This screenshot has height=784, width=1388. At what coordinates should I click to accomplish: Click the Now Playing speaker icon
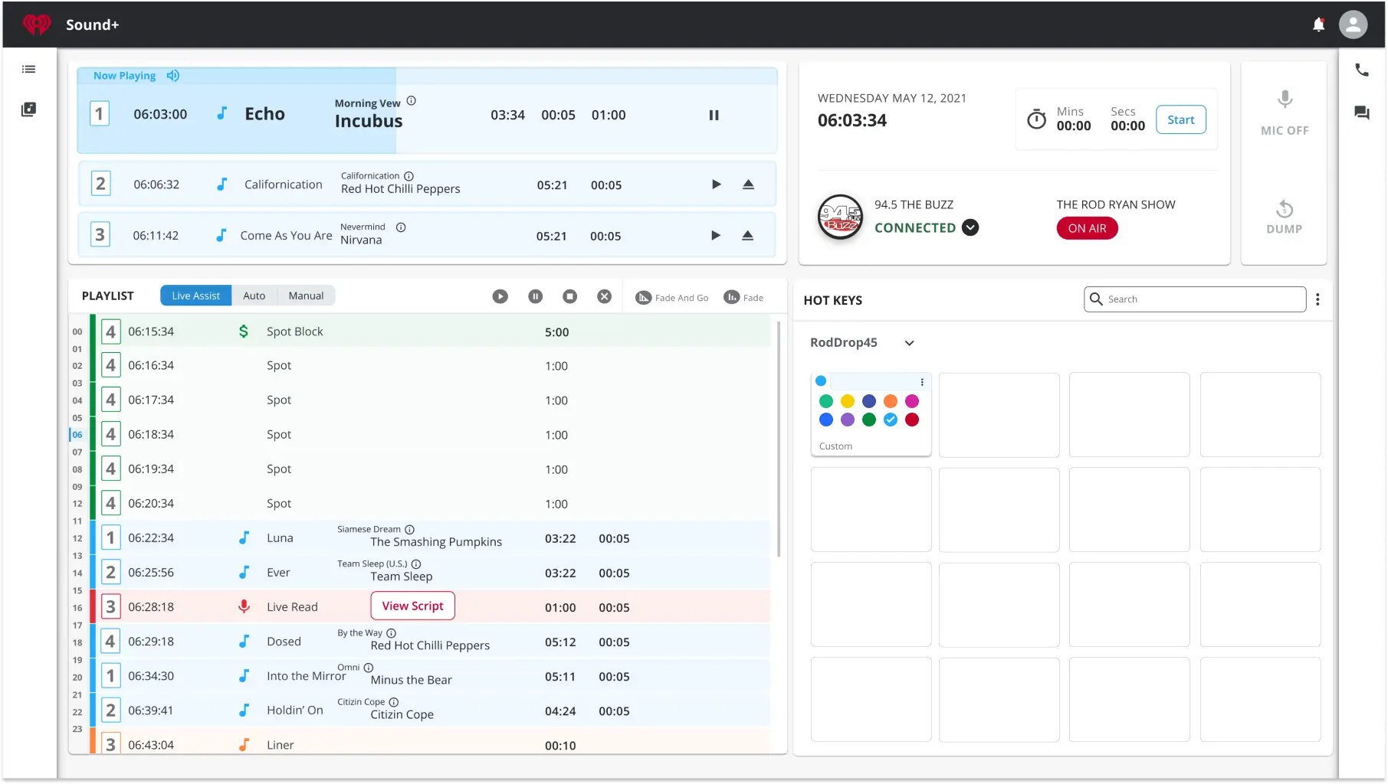(173, 75)
